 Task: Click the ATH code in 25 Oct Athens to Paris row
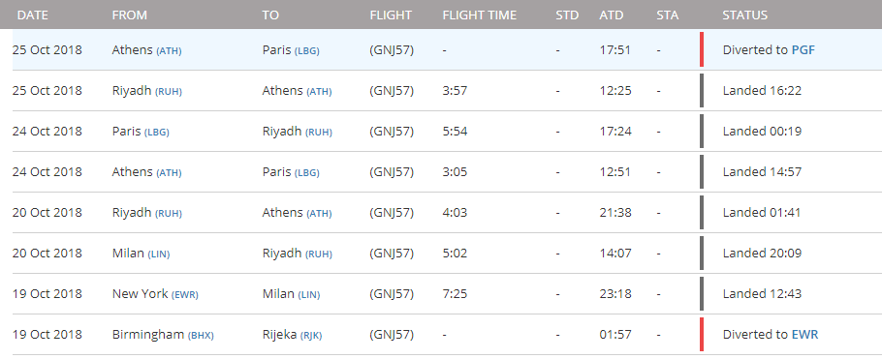[169, 50]
